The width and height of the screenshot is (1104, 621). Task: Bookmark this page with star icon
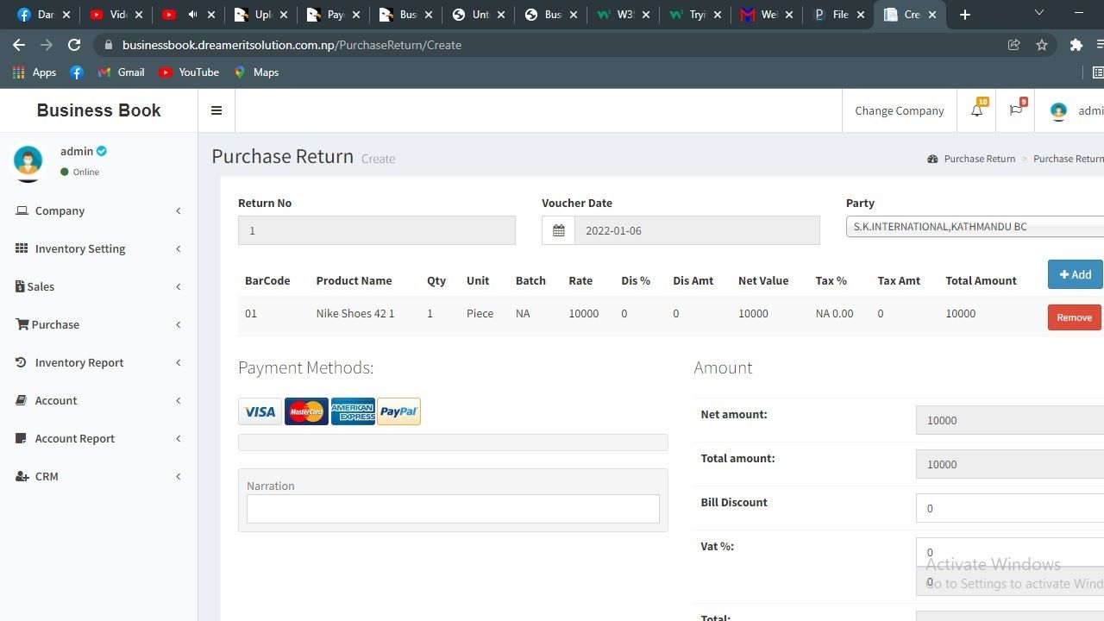[x=1042, y=45]
